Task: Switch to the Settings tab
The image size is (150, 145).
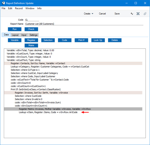Action: [x=33, y=35]
